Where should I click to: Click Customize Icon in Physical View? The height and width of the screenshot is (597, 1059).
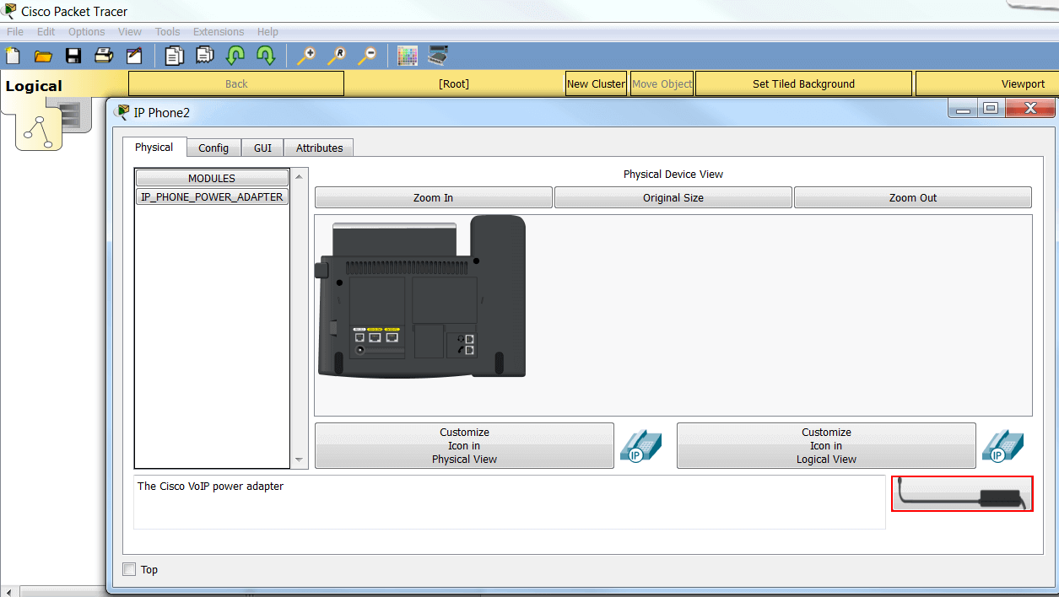(464, 445)
